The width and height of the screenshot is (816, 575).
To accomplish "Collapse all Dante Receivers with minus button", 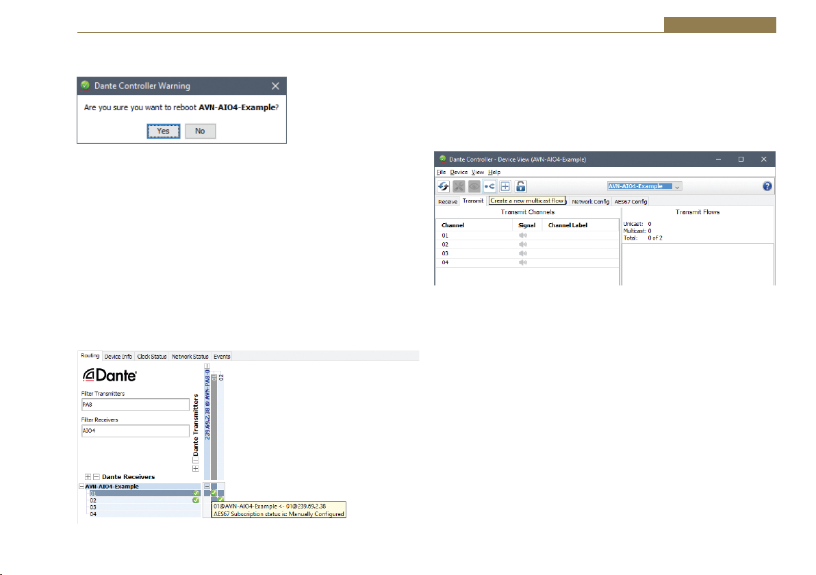I will coord(97,476).
